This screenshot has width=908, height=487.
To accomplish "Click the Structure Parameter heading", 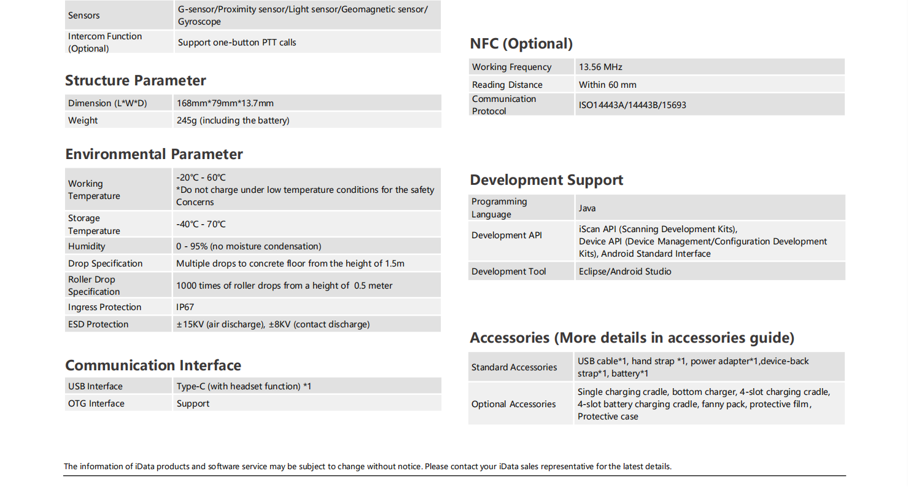I will (x=135, y=80).
